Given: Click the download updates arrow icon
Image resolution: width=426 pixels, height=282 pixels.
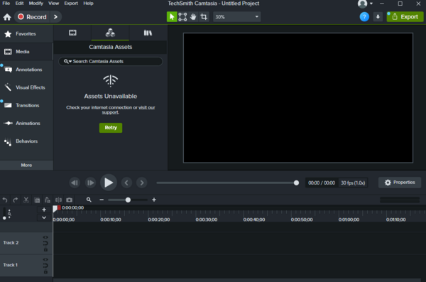Looking at the screenshot, I should (378, 17).
